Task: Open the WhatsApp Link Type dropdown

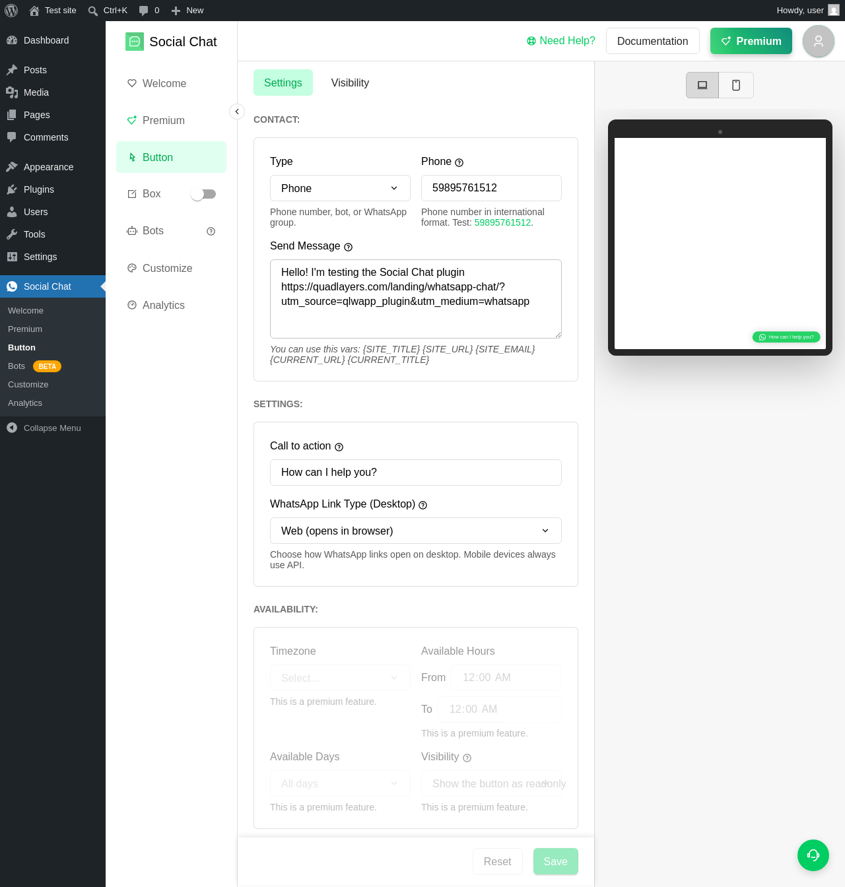Action: pos(416,531)
